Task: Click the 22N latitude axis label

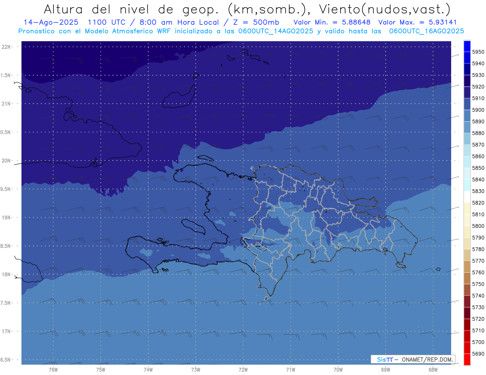Action: pos(6,47)
